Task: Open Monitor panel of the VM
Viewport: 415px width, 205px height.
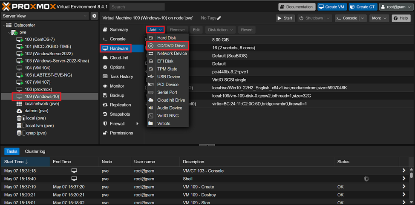Action: pyautogui.click(x=117, y=86)
